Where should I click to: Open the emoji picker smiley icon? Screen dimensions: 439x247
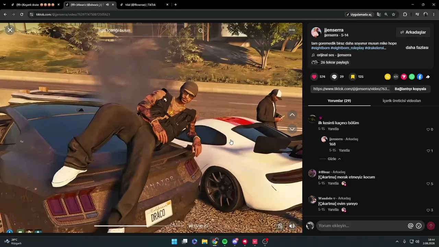coord(419,226)
